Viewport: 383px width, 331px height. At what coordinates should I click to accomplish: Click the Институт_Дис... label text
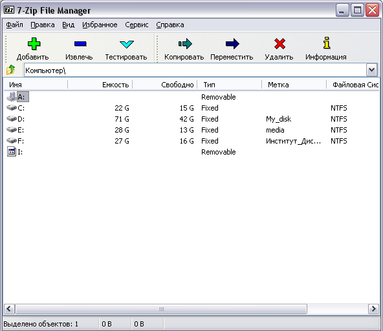click(x=293, y=141)
